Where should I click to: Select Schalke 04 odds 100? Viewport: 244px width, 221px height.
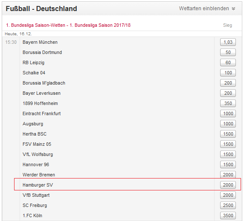[x=228, y=73]
